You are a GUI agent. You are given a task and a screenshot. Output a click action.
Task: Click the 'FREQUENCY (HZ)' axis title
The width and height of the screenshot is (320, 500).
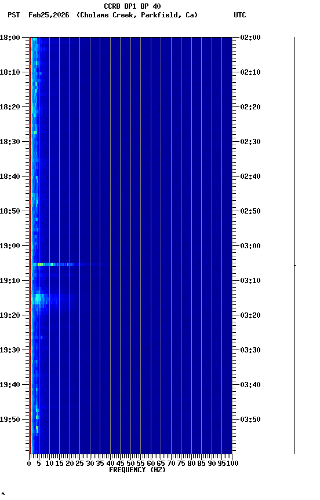[x=137, y=470]
